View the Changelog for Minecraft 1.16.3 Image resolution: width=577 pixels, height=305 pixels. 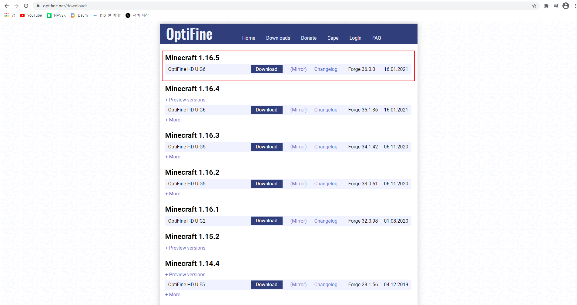click(326, 147)
